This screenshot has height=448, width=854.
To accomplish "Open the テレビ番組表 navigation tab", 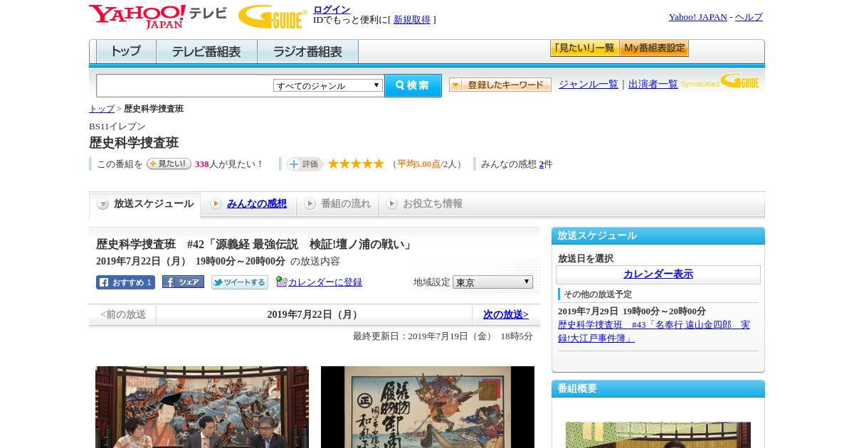I will 206,52.
